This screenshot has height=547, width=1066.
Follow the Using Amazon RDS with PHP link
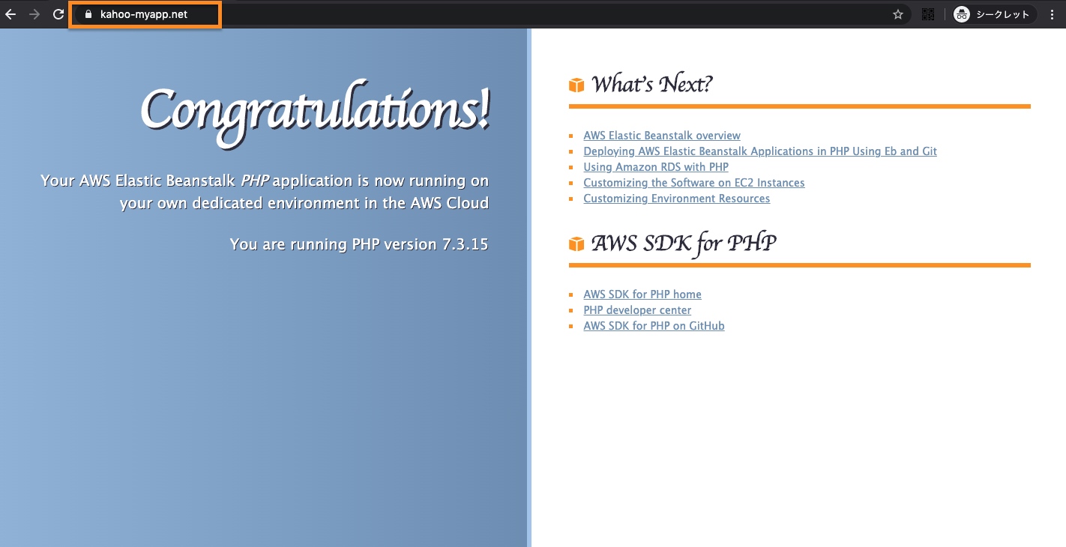click(x=656, y=167)
